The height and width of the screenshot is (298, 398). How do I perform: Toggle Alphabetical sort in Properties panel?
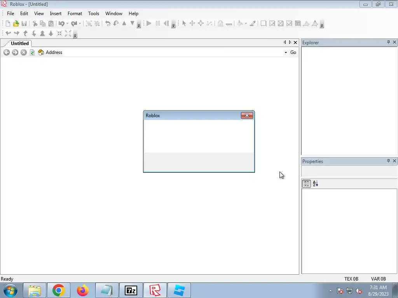coord(315,184)
